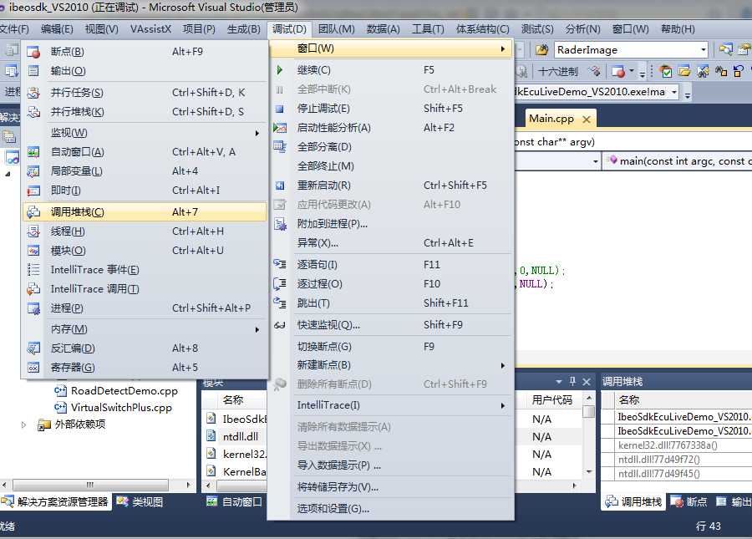Switch to the 类视图 Class View tab
The image size is (752, 539).
pyautogui.click(x=140, y=501)
